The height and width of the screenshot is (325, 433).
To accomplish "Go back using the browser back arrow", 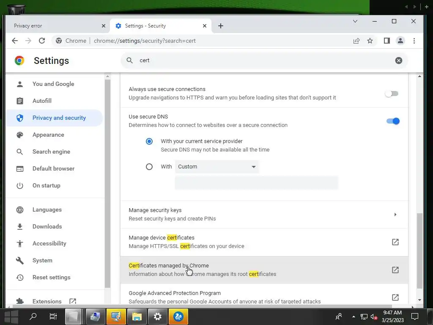I will (15, 41).
